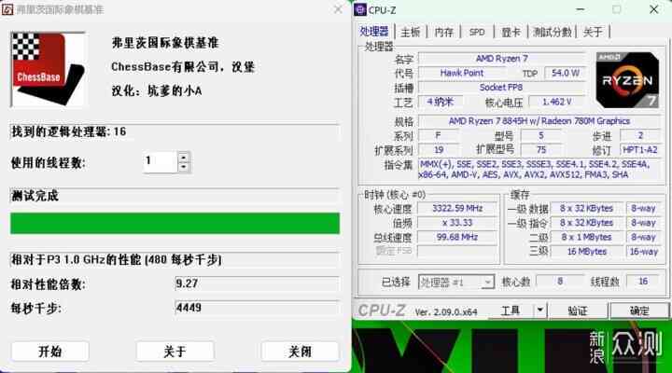Click the AMD Ryzen 7 logo in CPU-Z
This screenshot has width=672, height=373.
(627, 80)
